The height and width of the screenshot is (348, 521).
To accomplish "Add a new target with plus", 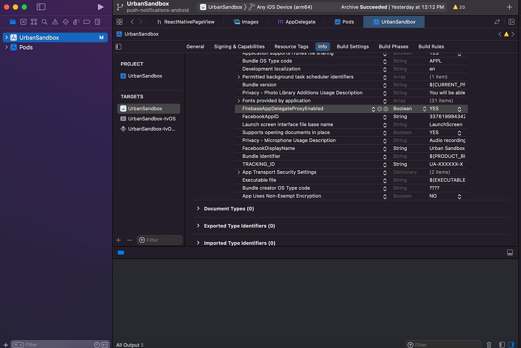I will tap(118, 240).
